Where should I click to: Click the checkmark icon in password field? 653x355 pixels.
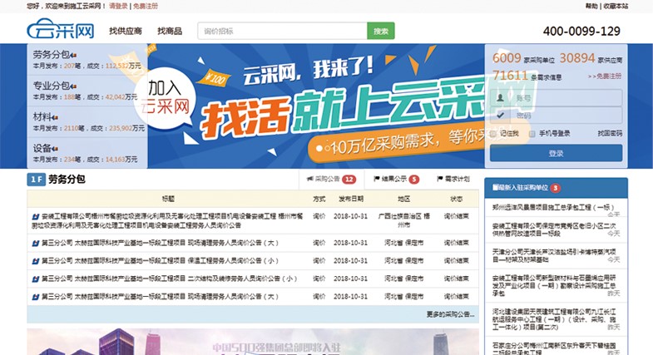click(501, 116)
